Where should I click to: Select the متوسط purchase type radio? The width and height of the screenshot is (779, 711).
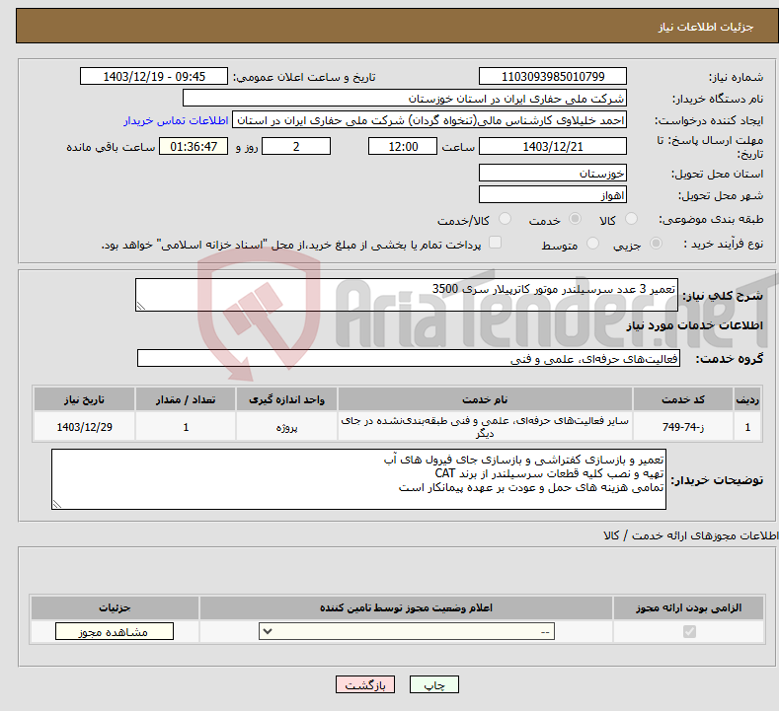(592, 244)
